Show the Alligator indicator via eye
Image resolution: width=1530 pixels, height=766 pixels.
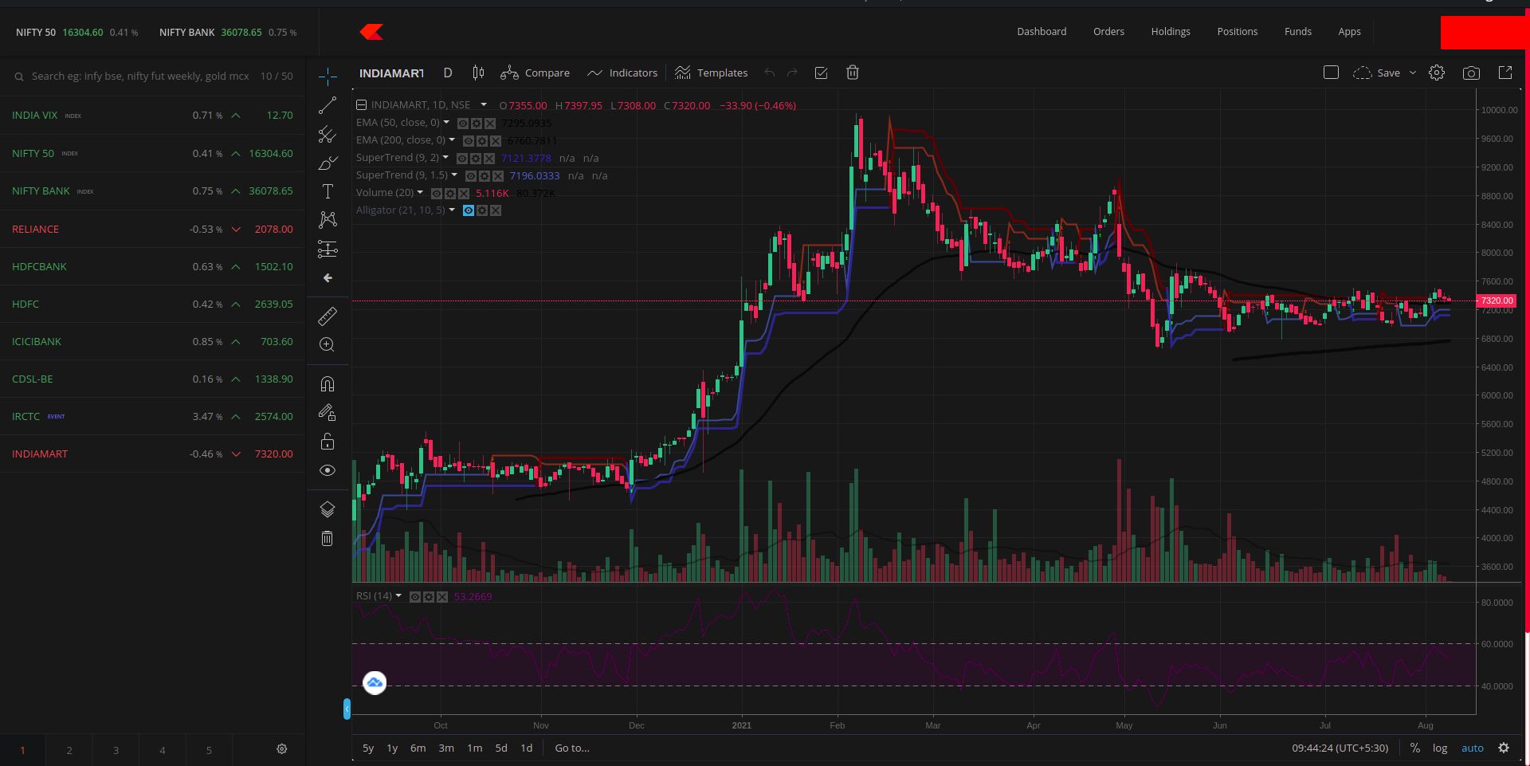point(469,210)
